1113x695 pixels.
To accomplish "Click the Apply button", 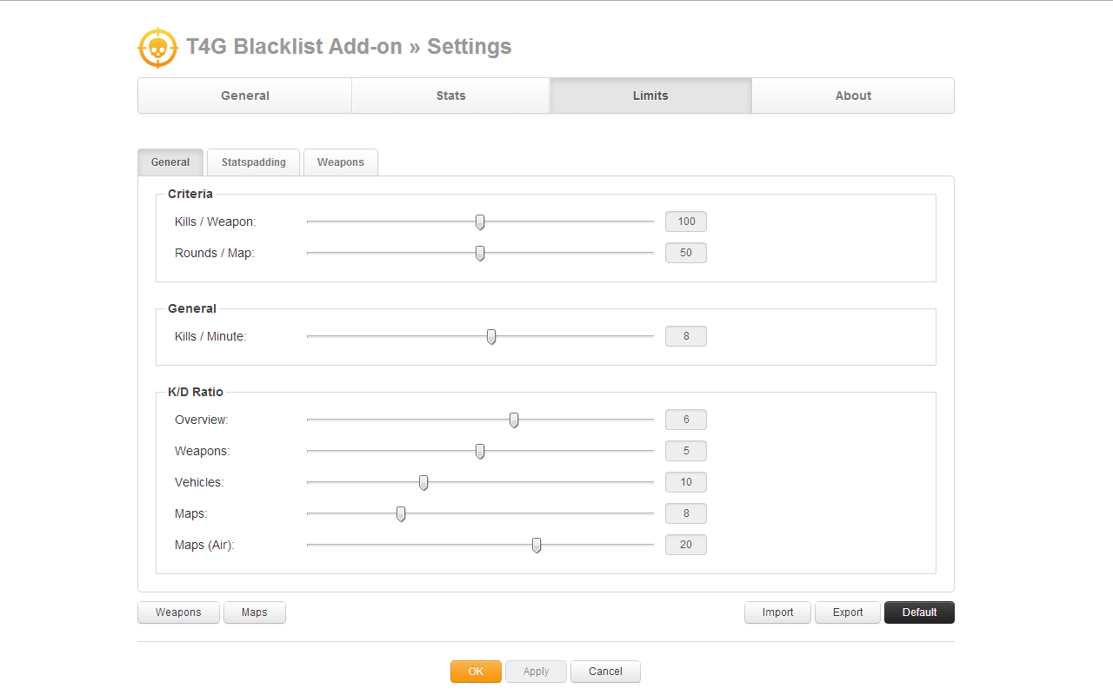I will click(537, 672).
